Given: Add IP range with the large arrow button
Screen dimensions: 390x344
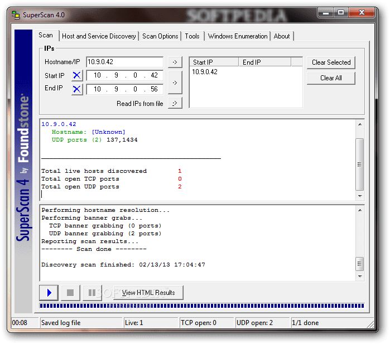Looking at the screenshot, I should point(175,83).
